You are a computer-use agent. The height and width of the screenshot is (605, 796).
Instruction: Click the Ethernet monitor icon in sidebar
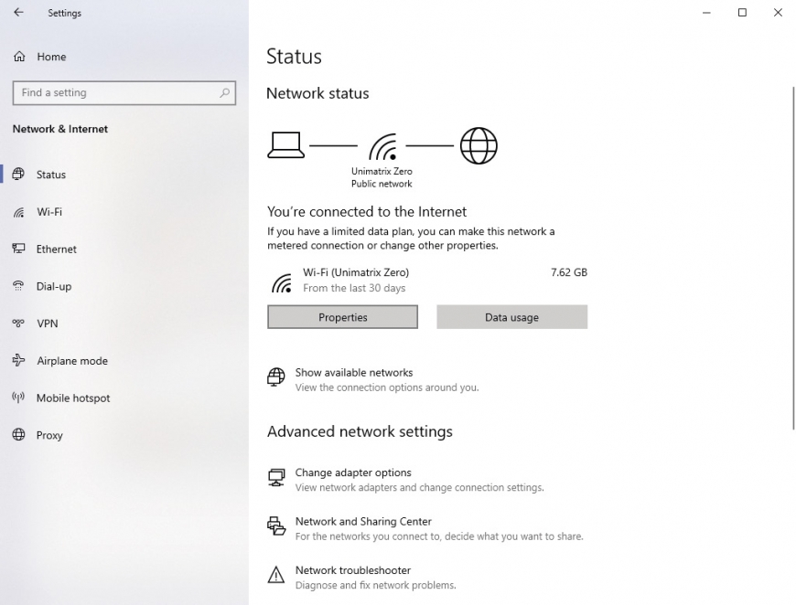click(x=19, y=249)
